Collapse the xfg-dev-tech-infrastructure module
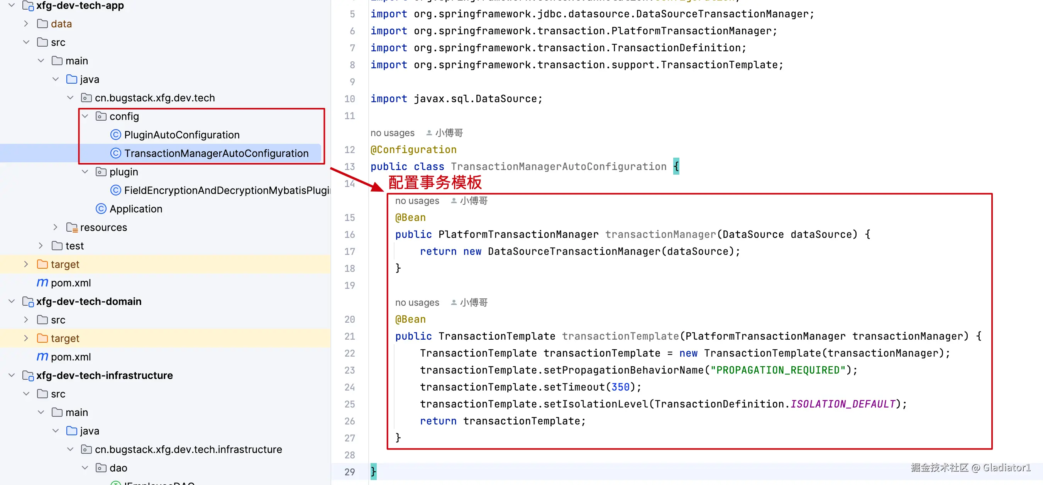The height and width of the screenshot is (485, 1043). coord(12,376)
